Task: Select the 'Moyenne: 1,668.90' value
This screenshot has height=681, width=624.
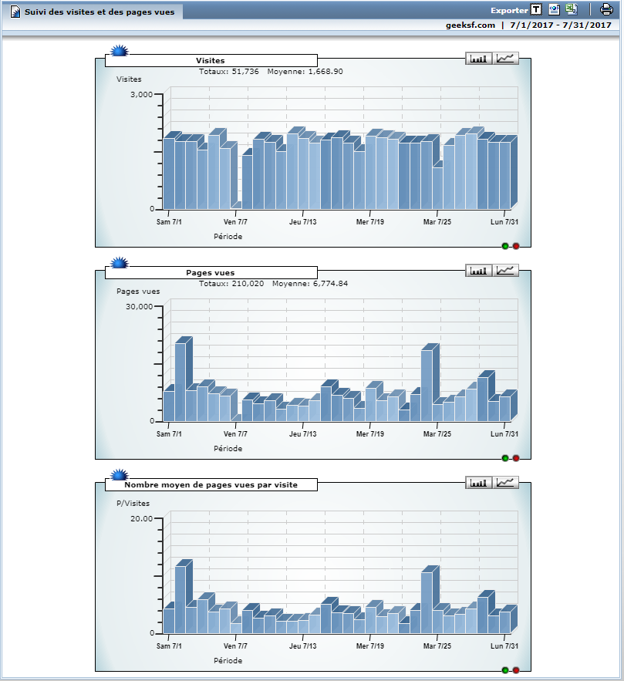Action: tap(305, 71)
